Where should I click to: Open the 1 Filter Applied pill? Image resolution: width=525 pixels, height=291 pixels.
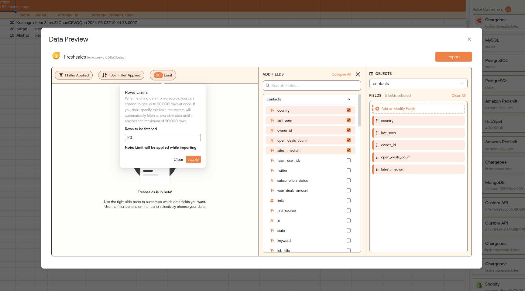[x=74, y=75]
